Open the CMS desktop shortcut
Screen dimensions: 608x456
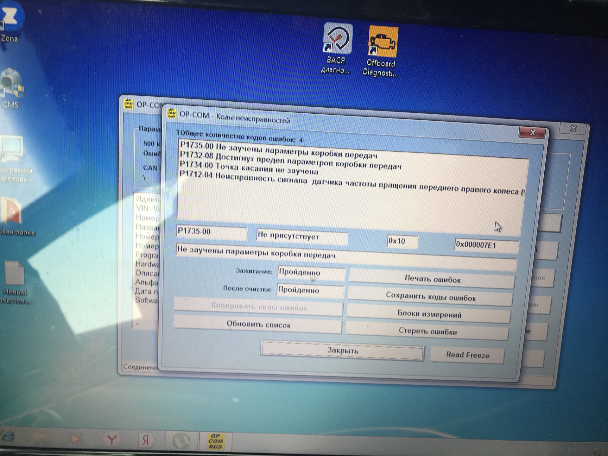pyautogui.click(x=11, y=89)
